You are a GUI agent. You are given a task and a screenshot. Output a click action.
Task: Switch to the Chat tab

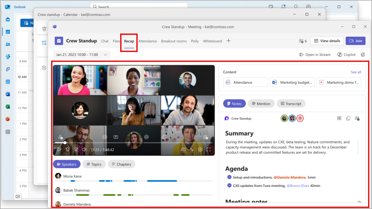(x=105, y=41)
